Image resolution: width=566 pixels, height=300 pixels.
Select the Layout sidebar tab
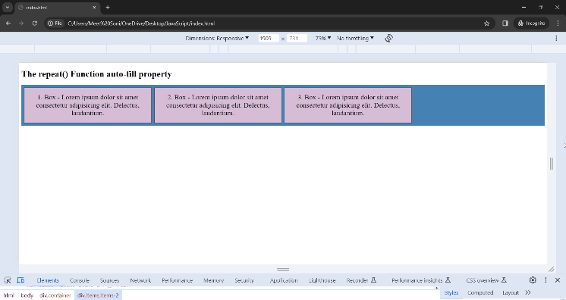[x=511, y=292]
